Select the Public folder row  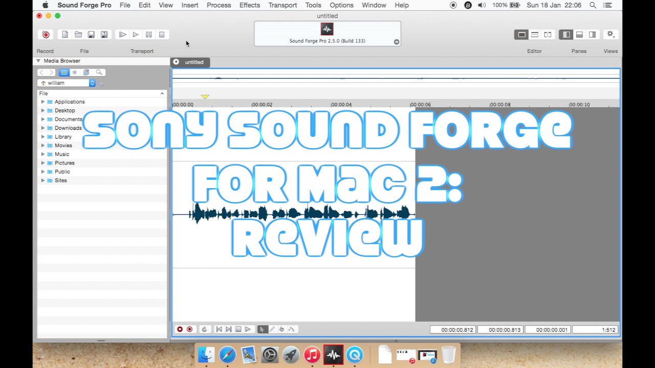[x=102, y=172]
